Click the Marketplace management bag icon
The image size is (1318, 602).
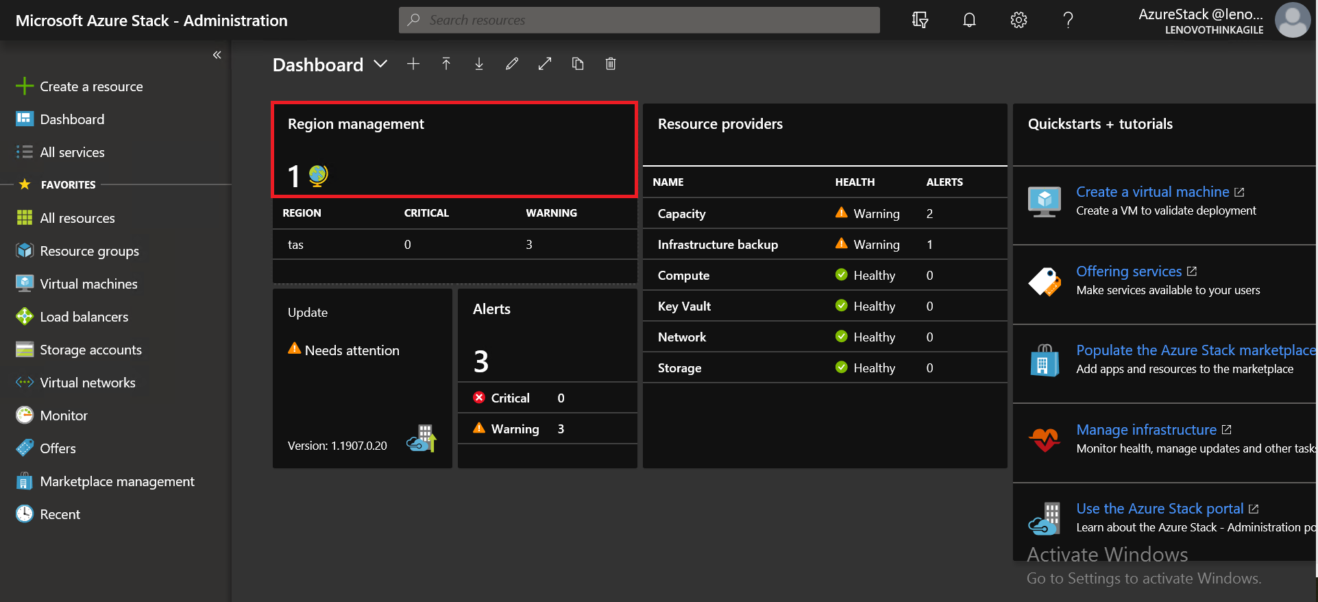25,481
